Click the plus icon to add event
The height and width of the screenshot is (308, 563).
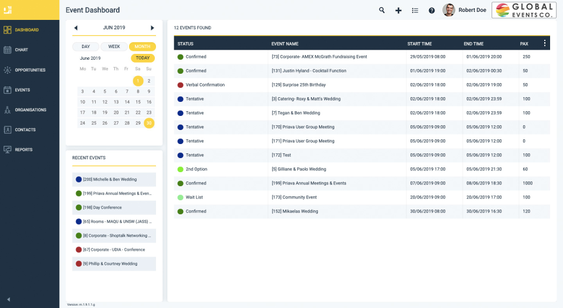(398, 10)
